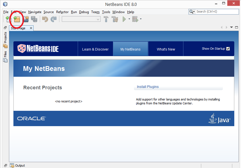Save all files with the Save All icon
Screen dimensions: 241x168
point(34,19)
